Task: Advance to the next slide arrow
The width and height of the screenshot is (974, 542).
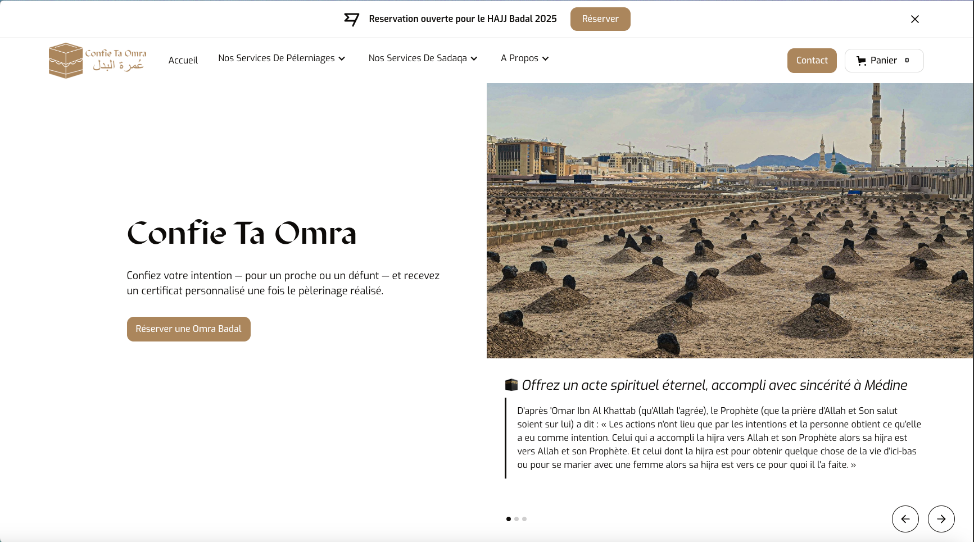Action: [x=941, y=519]
